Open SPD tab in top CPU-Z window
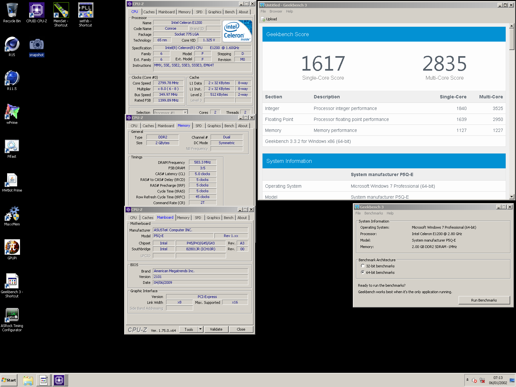The width and height of the screenshot is (516, 387). [199, 12]
